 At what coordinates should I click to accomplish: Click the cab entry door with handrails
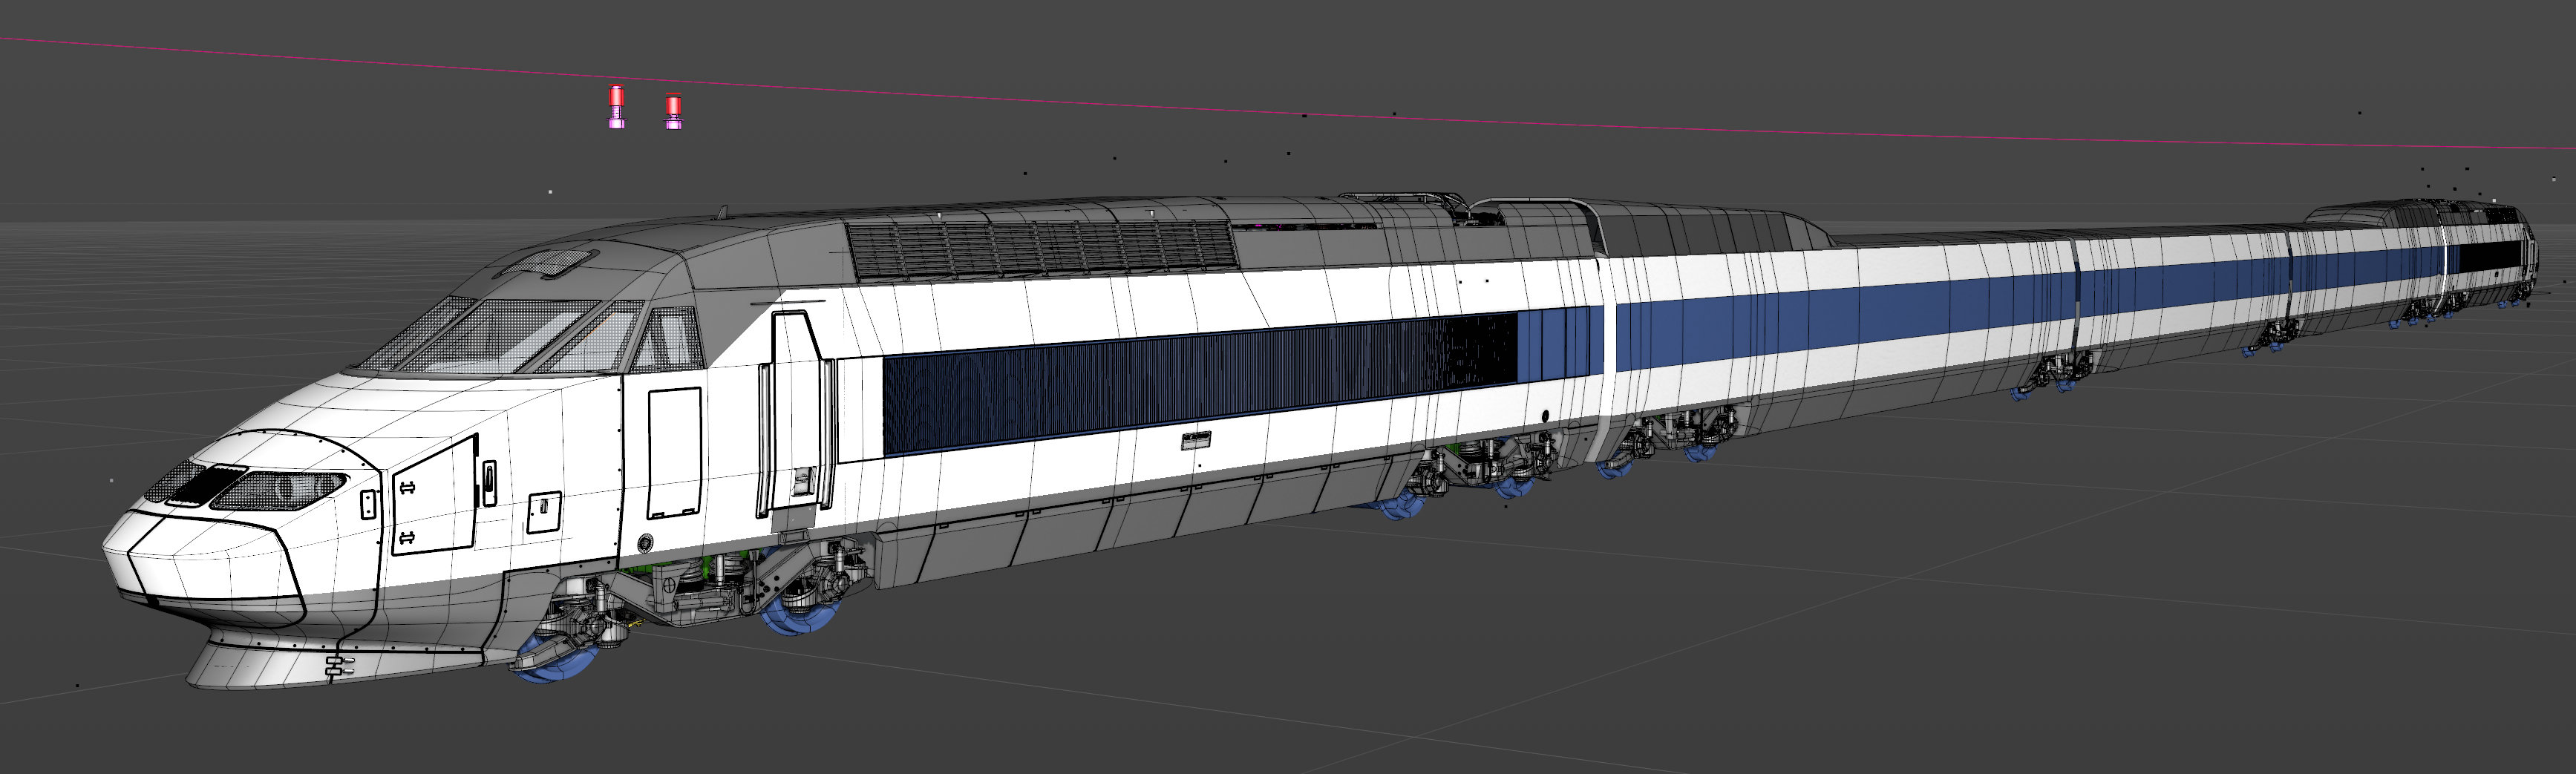(795, 410)
